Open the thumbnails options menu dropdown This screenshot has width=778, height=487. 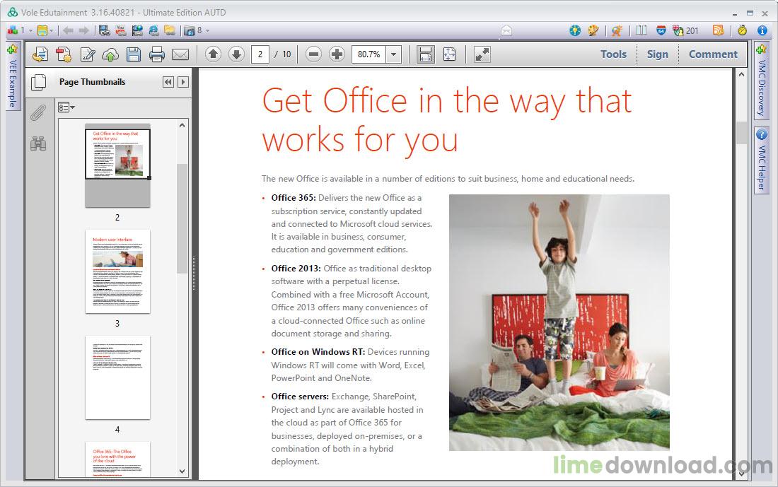click(x=66, y=107)
